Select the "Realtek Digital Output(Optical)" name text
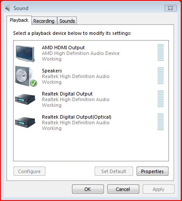Image resolution: width=182 pixels, height=201 pixels. point(76,117)
